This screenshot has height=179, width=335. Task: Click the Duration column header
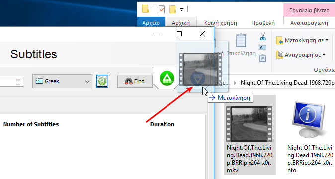[162, 124]
